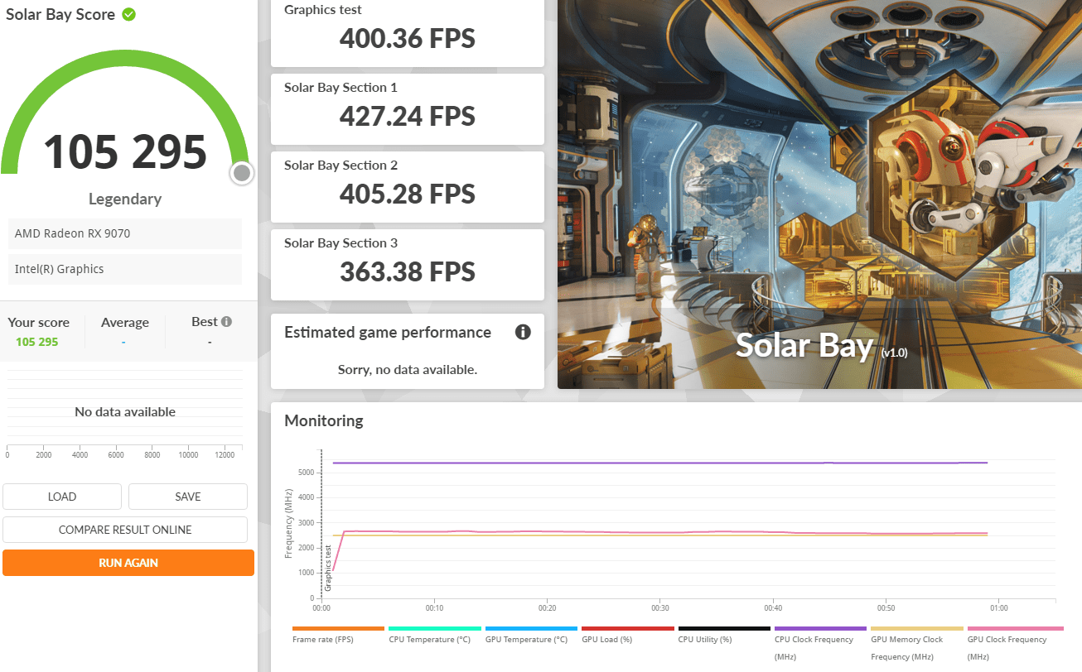Click the 00:30 tick on the monitoring timeline
Viewport: 1082px width, 672px height.
660,607
